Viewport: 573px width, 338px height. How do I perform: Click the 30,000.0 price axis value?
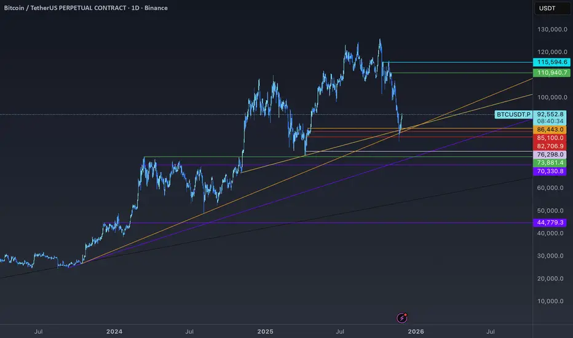click(x=550, y=256)
